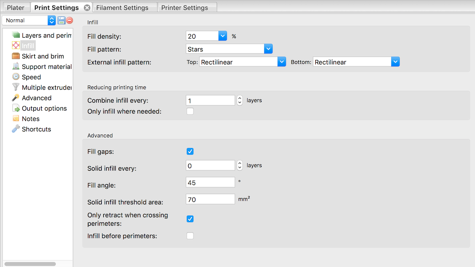Open the Layers and perimeters section icon

coord(16,35)
